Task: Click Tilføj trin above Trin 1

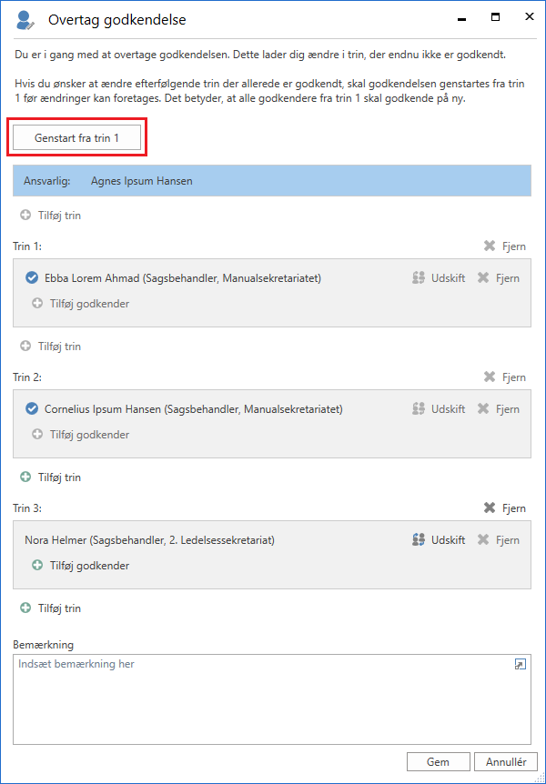Action: coord(25,216)
